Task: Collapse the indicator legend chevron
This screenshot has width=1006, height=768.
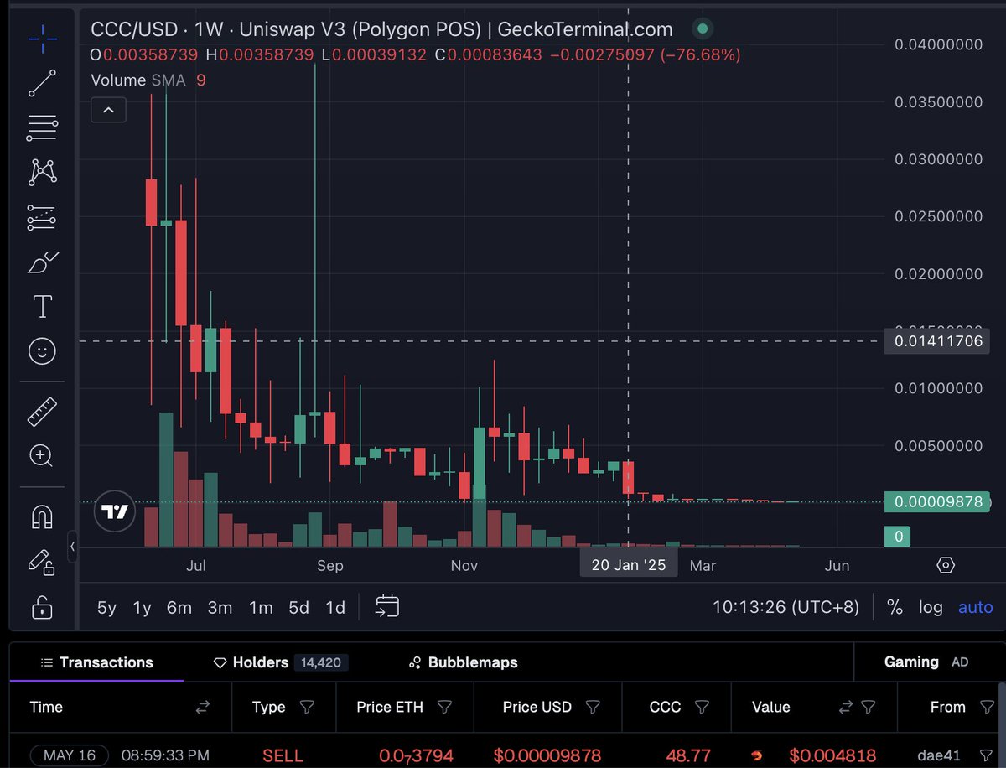Action: click(x=109, y=109)
